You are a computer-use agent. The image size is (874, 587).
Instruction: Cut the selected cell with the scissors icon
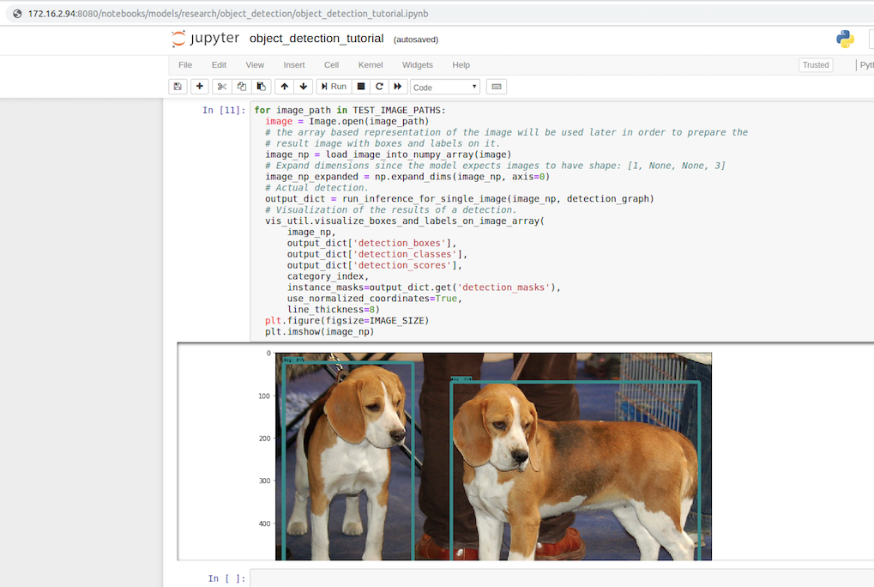click(x=221, y=86)
